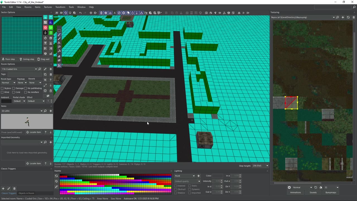Image resolution: width=357 pixels, height=201 pixels.
Task: Add camera using toolbar camera icon
Action: tap(206, 13)
